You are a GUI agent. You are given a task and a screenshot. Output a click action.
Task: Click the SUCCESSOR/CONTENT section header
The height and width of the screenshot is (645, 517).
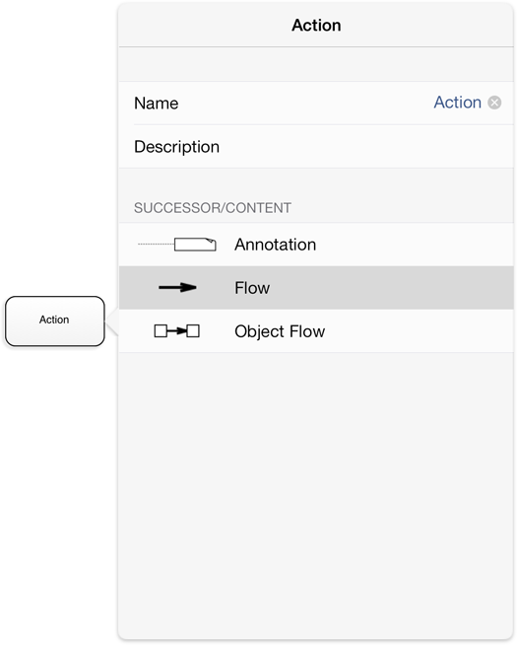[213, 208]
